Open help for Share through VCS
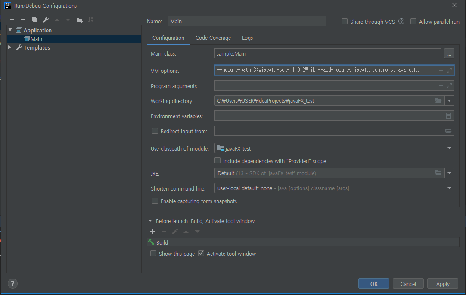Viewport: 466px width, 295px height. tap(401, 22)
